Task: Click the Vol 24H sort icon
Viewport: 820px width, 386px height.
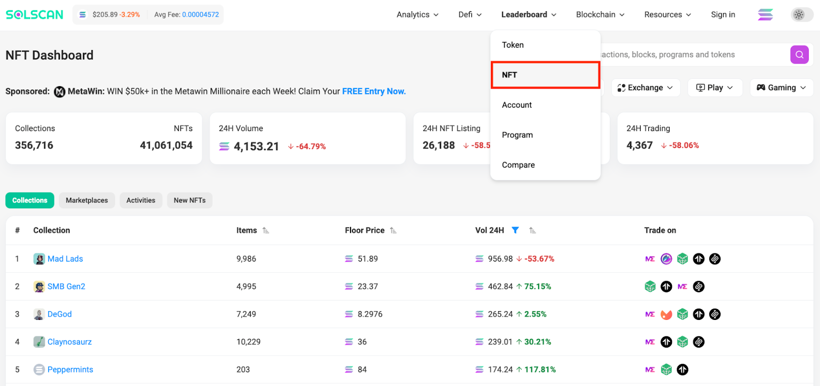Action: (x=532, y=230)
